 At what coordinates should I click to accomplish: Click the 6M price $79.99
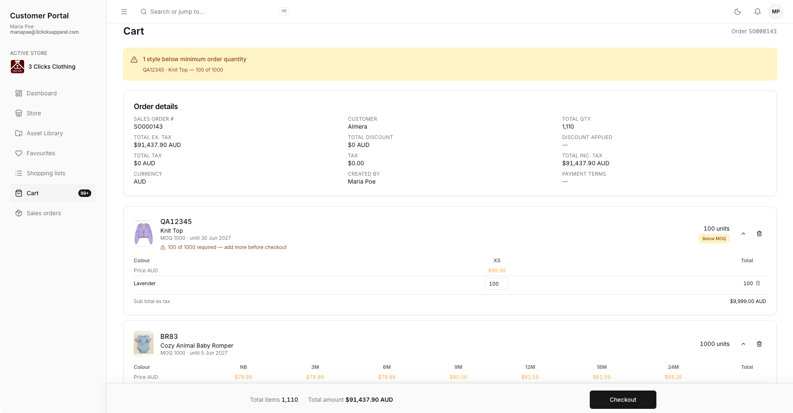pyautogui.click(x=387, y=377)
